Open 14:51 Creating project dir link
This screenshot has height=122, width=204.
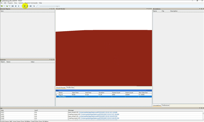pyautogui.click(x=100, y=114)
